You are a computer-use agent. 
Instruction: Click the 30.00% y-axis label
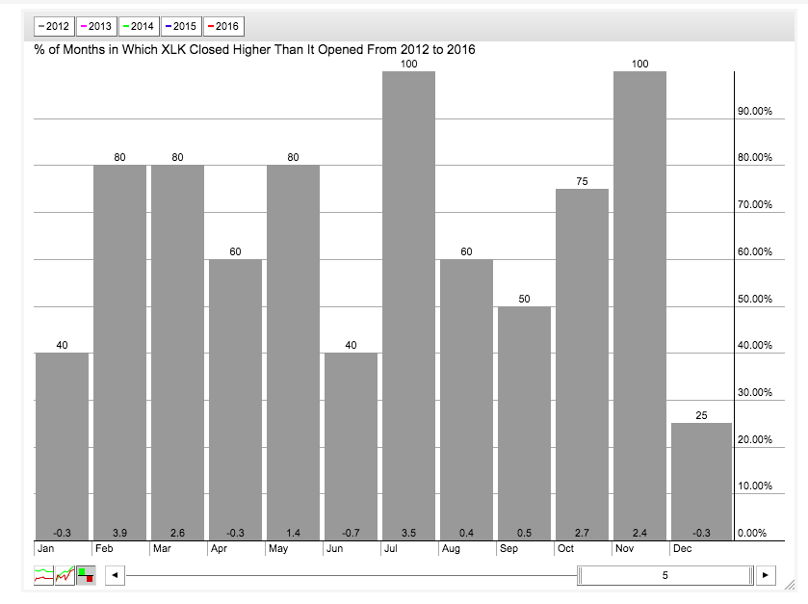(x=755, y=392)
